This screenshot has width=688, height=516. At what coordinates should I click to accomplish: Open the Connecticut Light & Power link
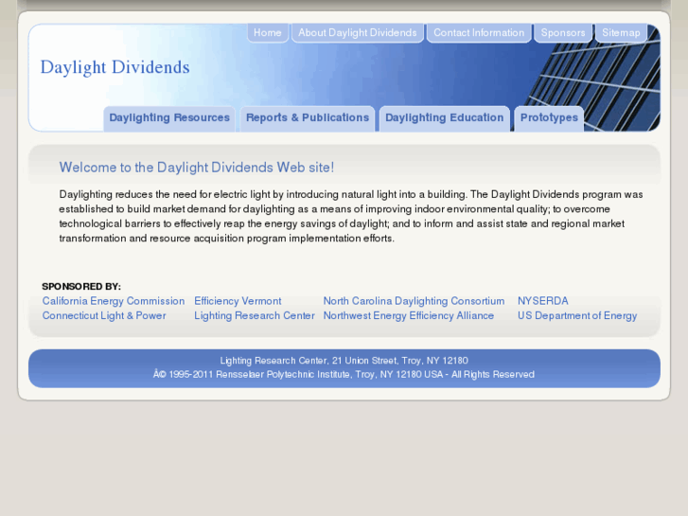(x=104, y=315)
